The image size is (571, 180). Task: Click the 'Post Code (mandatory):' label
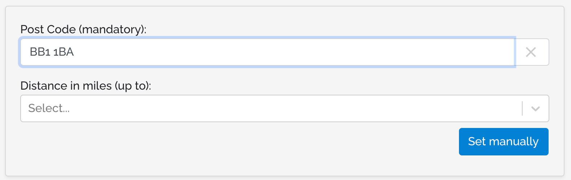[83, 29]
